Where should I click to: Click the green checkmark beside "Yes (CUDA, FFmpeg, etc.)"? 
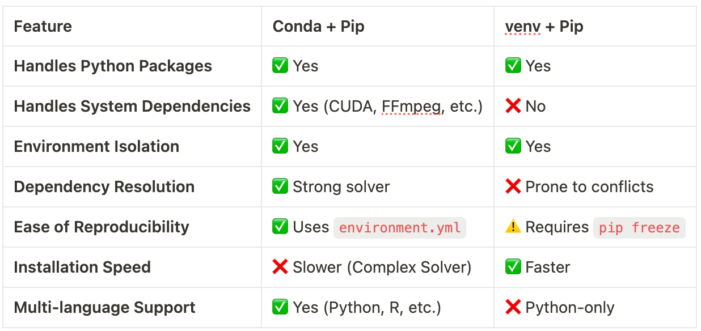click(280, 106)
